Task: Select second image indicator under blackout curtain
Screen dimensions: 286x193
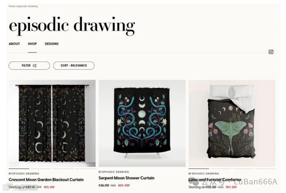Action: [x=41, y=169]
